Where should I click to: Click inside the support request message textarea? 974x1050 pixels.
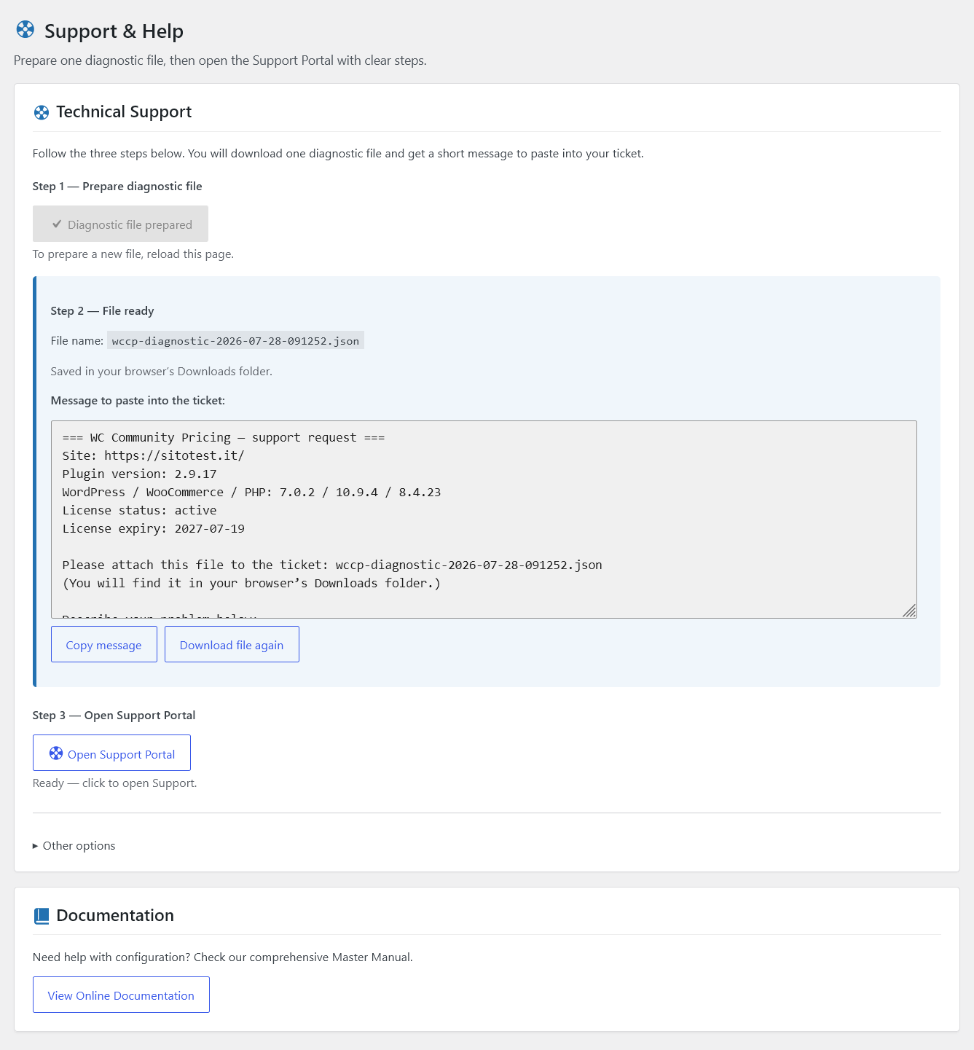[484, 520]
